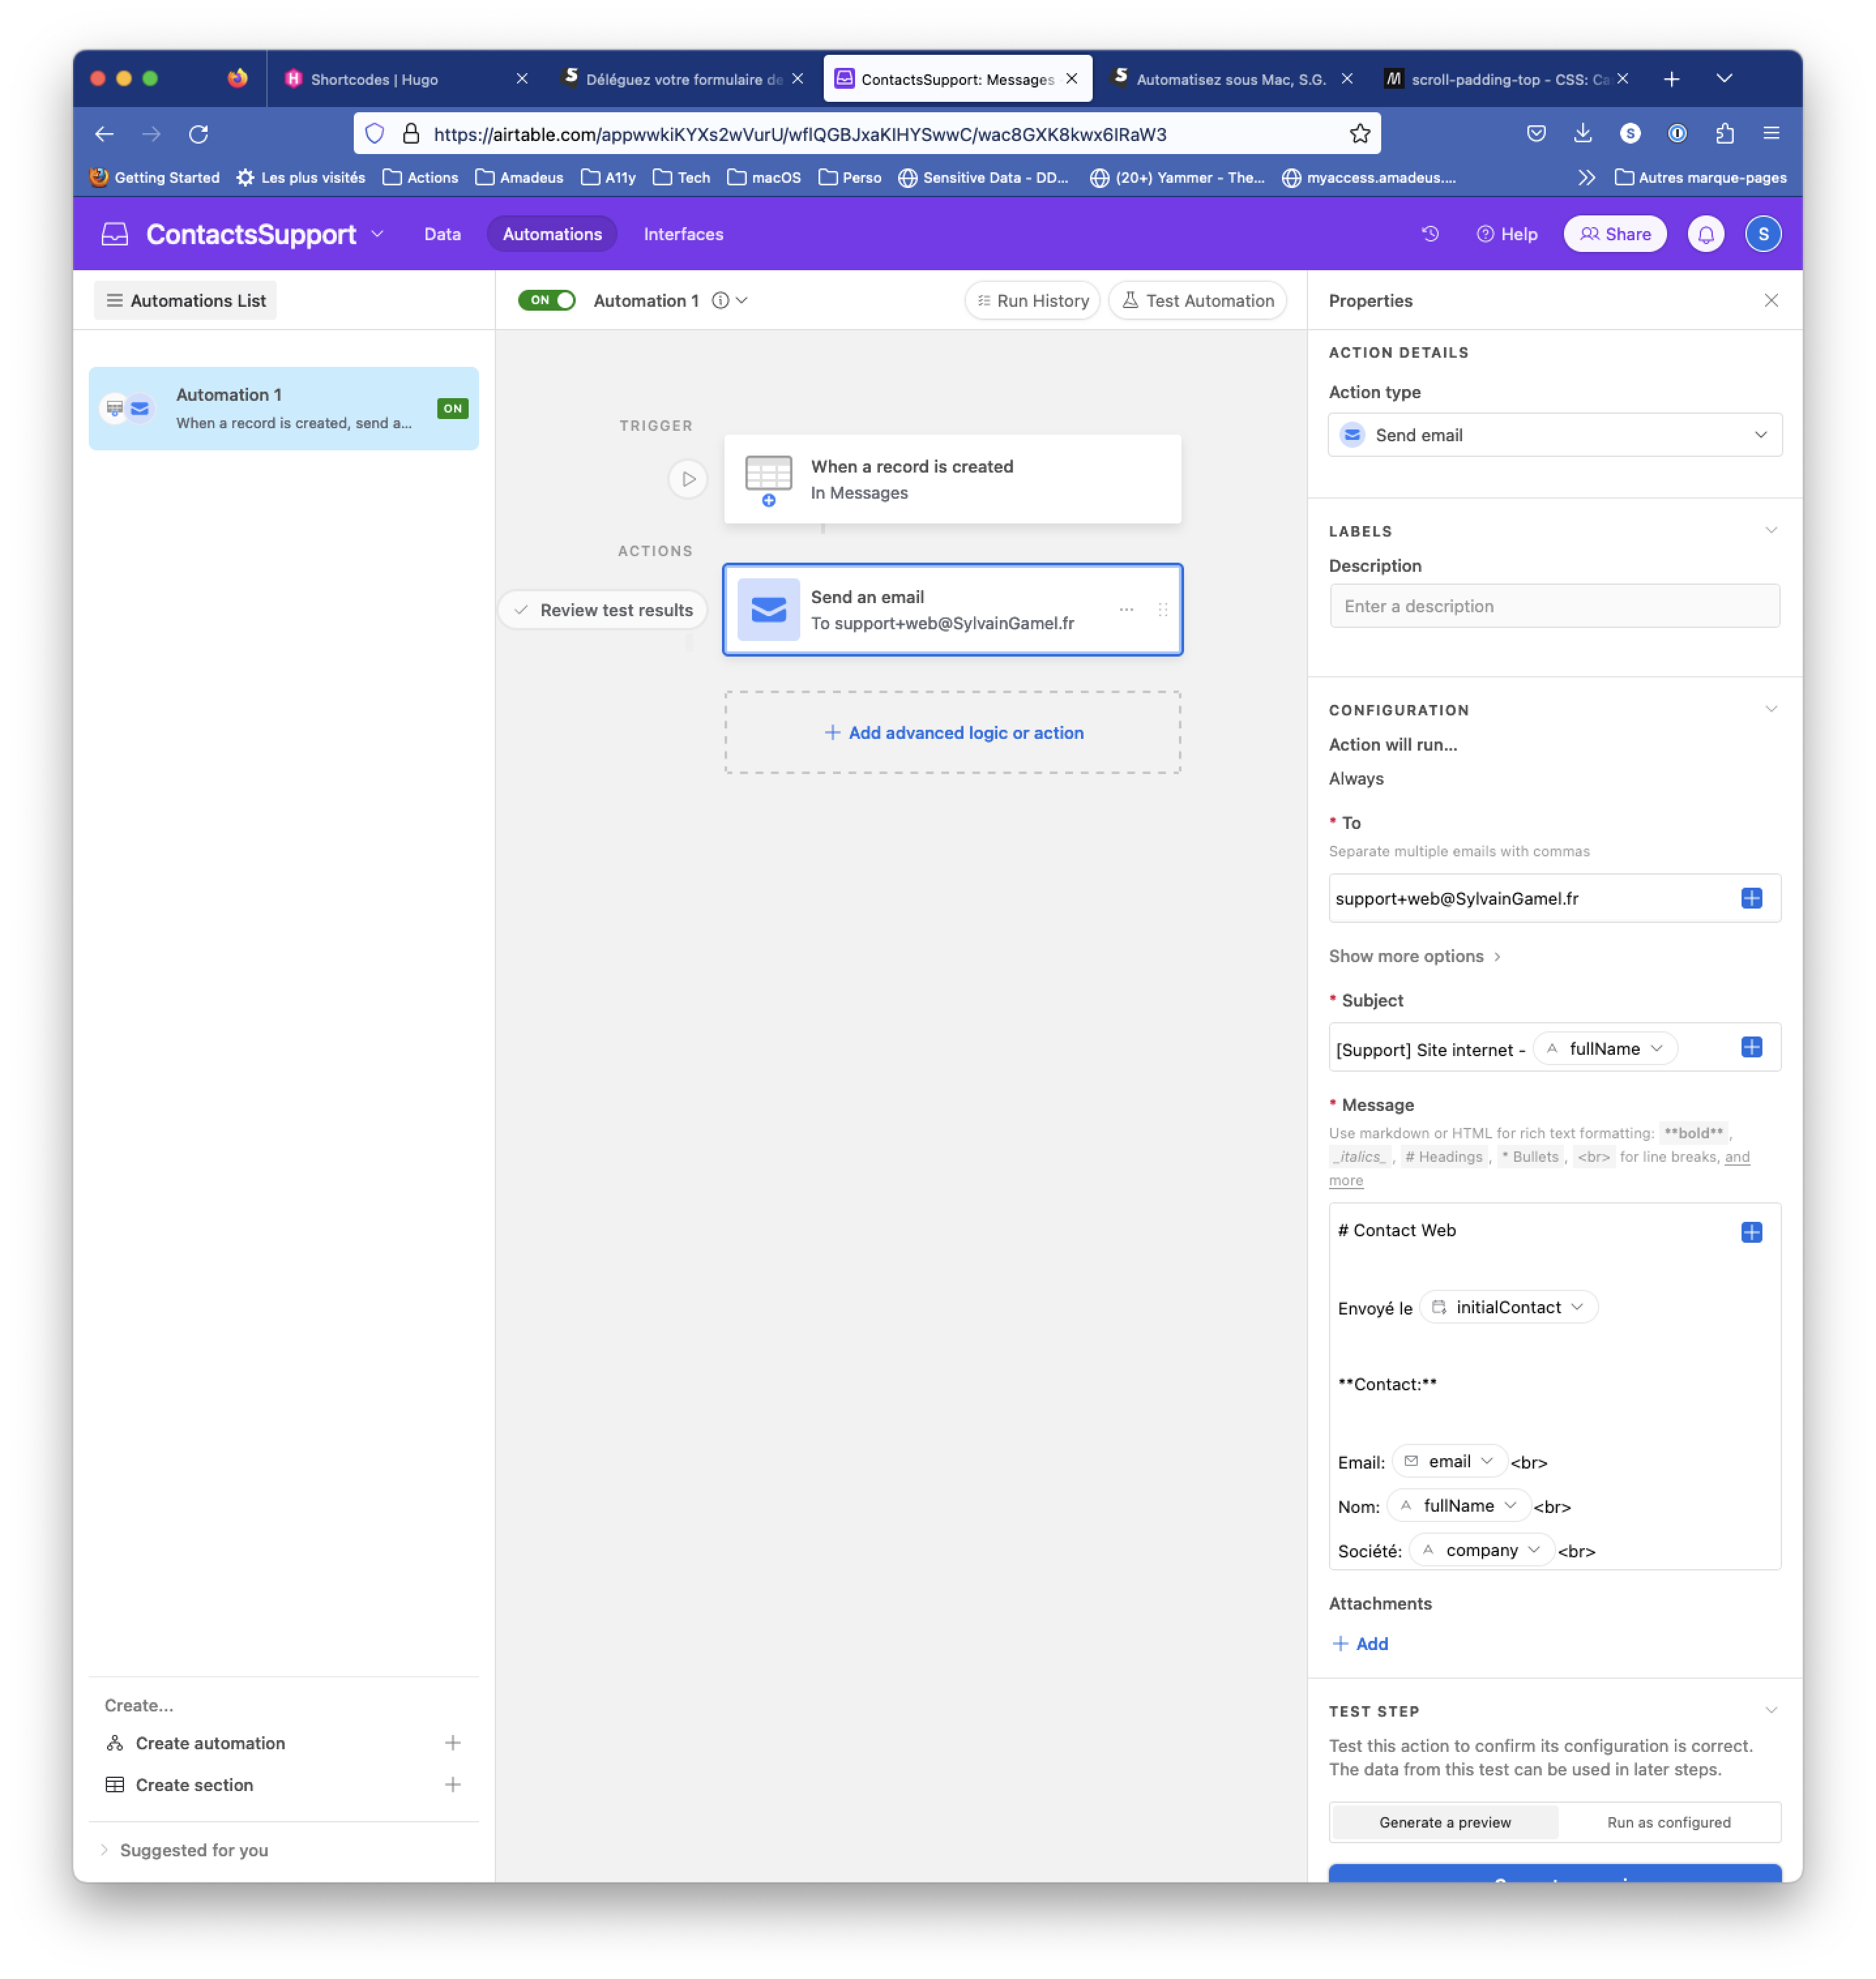Toggle Automation 1 off with the ON switch
The width and height of the screenshot is (1876, 1979).
click(547, 300)
